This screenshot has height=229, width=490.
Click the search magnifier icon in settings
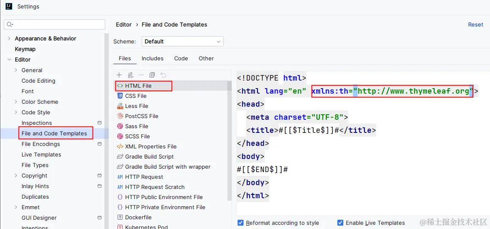tap(10, 24)
